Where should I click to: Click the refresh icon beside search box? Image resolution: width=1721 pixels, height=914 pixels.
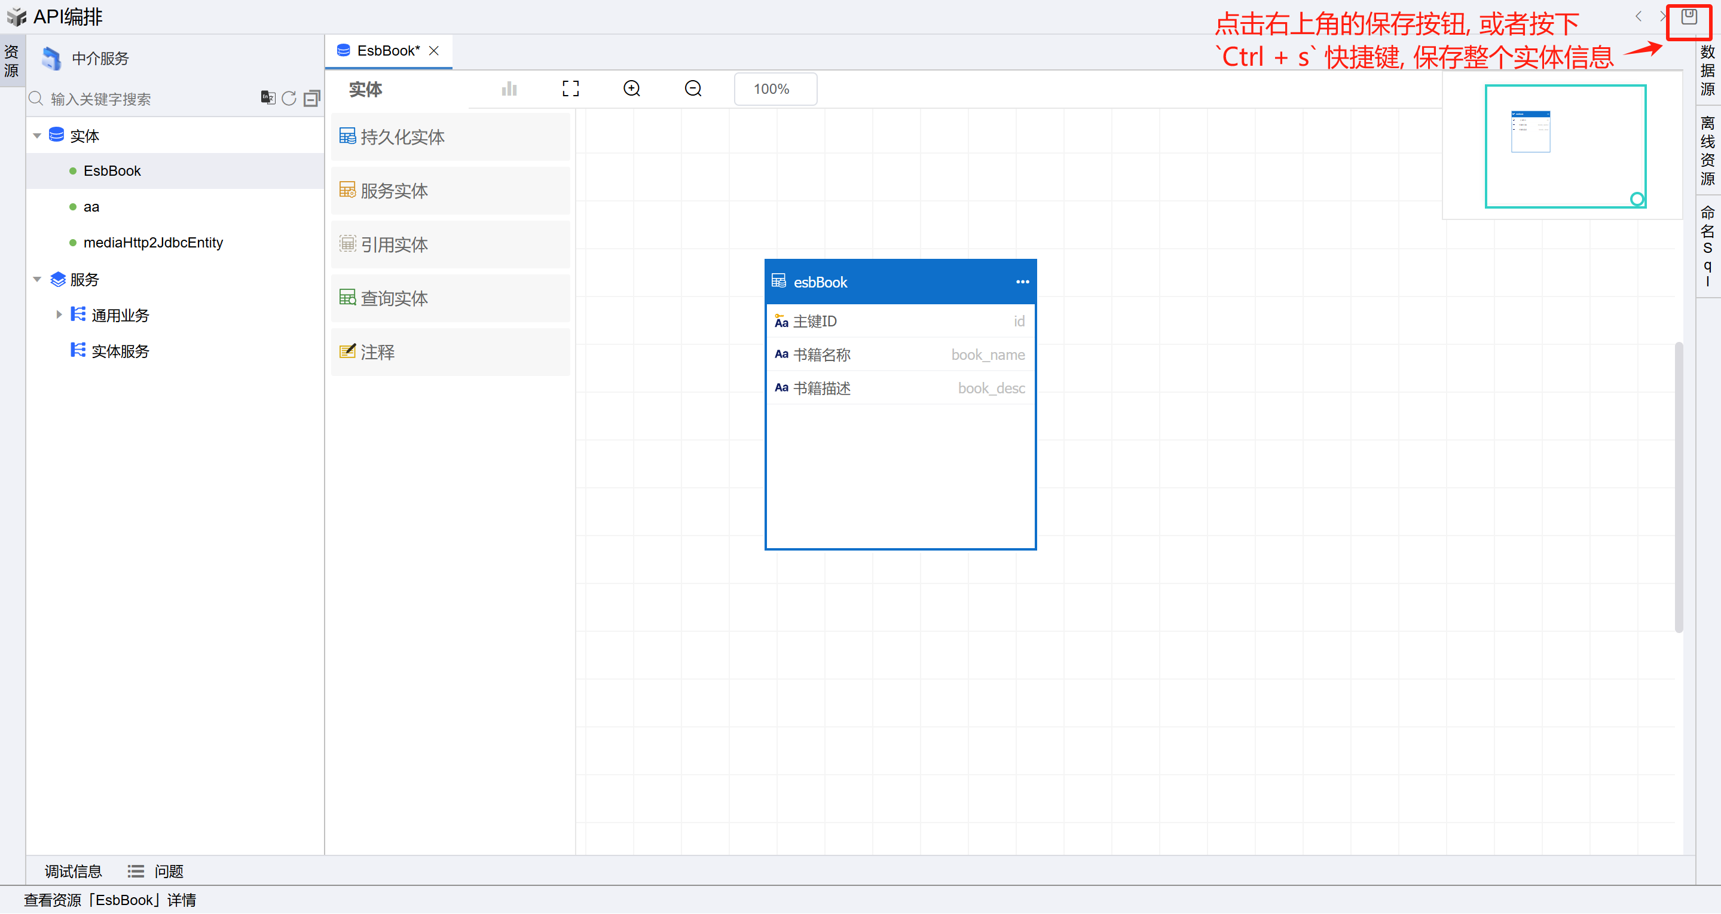pos(289,99)
